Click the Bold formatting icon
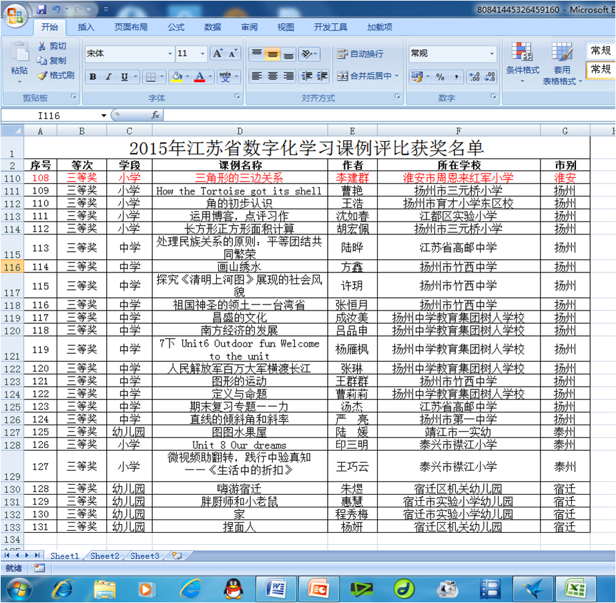 (x=93, y=77)
